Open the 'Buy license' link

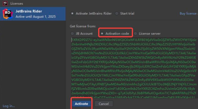click(x=188, y=13)
